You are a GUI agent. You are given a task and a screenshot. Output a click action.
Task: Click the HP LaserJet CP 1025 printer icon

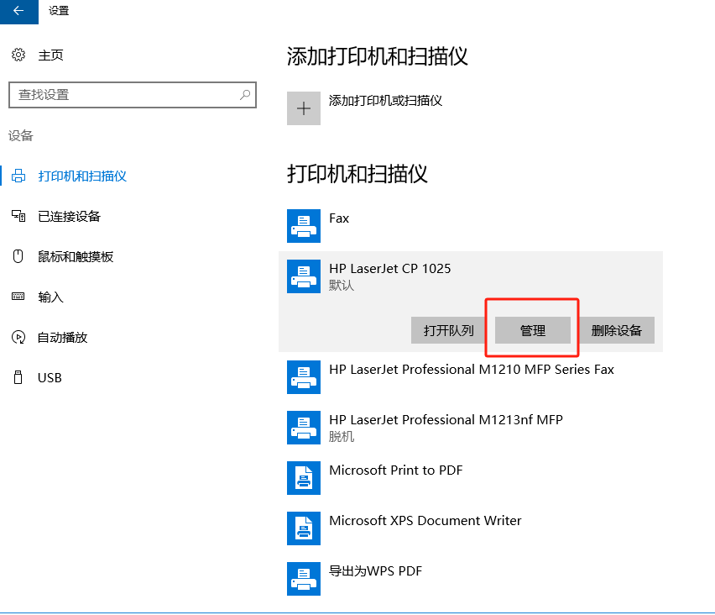click(x=304, y=276)
